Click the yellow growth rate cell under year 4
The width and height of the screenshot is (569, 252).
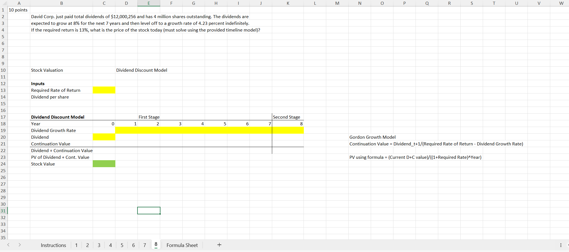(x=194, y=130)
